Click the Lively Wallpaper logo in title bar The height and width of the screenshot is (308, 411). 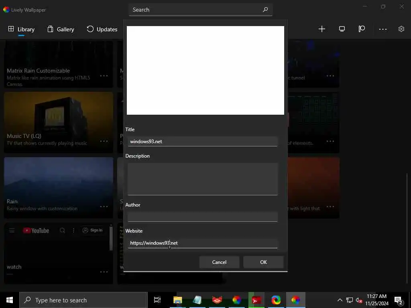tap(6, 10)
